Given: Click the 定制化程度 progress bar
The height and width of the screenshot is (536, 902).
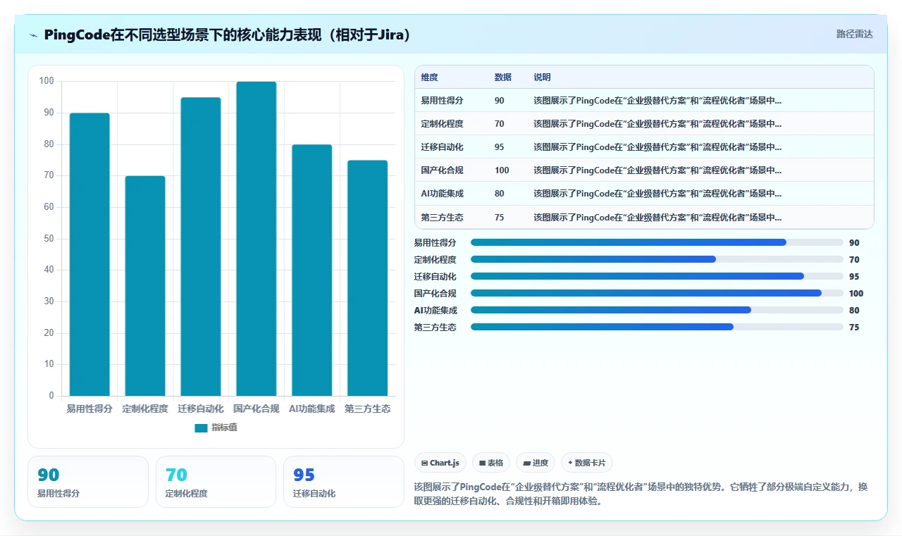Looking at the screenshot, I should 657,259.
